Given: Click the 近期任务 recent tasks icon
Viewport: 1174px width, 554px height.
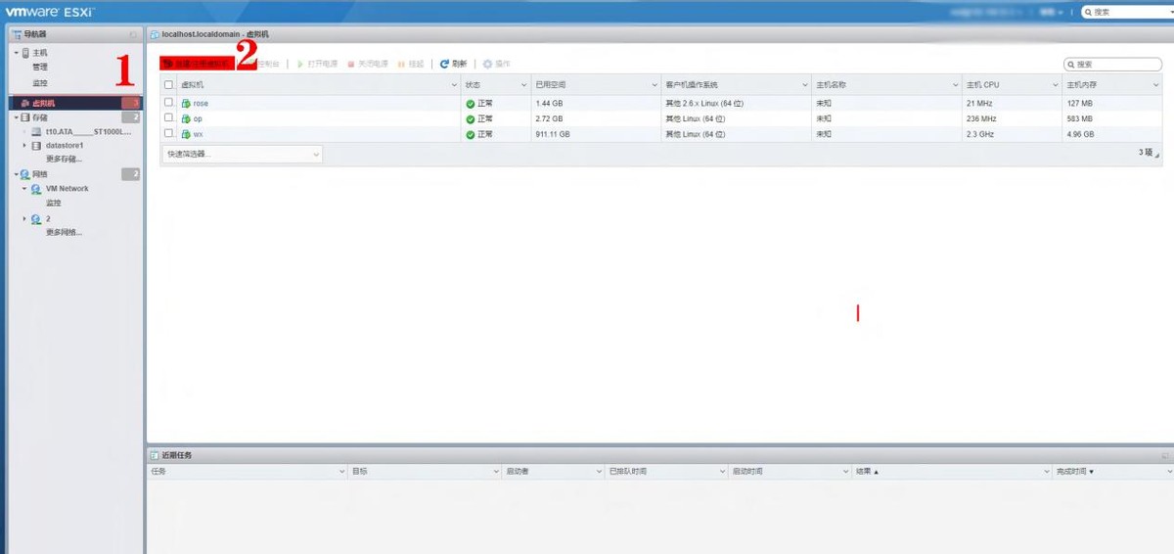Looking at the screenshot, I should pos(155,455).
